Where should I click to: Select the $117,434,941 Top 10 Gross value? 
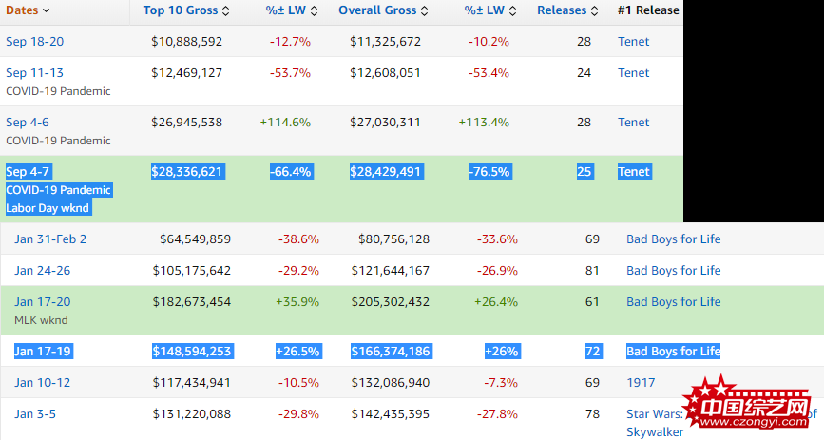click(191, 383)
